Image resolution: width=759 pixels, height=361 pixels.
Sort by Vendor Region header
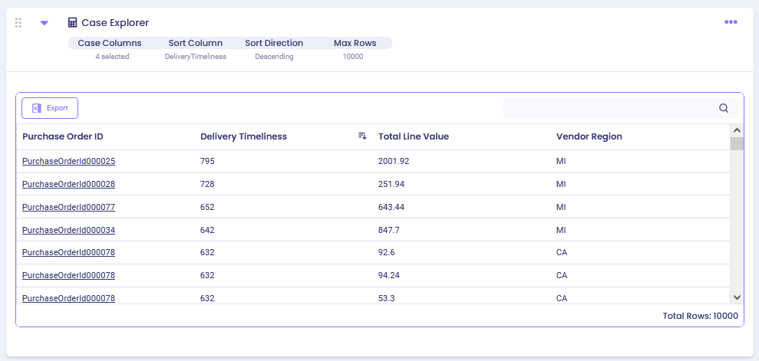coord(589,136)
